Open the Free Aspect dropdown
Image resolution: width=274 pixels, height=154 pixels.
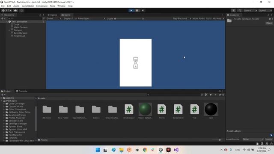(91, 18)
